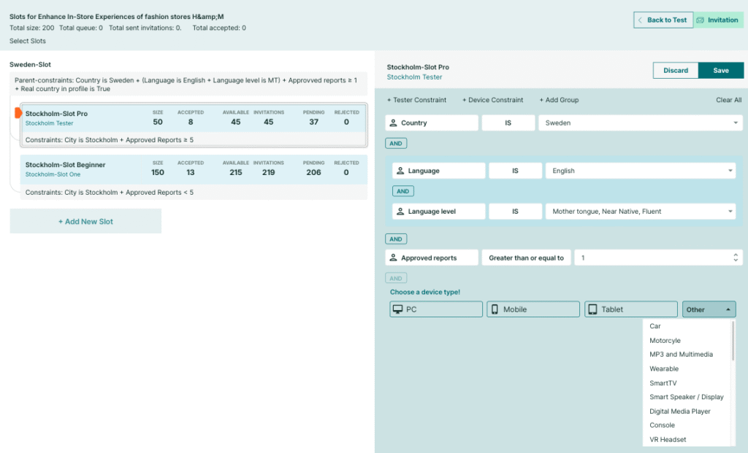The height and width of the screenshot is (453, 748).
Task: Choose SmartTV from the device list
Action: (x=663, y=383)
